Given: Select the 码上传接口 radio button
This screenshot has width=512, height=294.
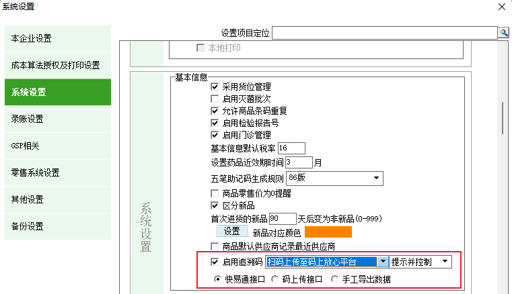Looking at the screenshot, I should click(x=275, y=279).
